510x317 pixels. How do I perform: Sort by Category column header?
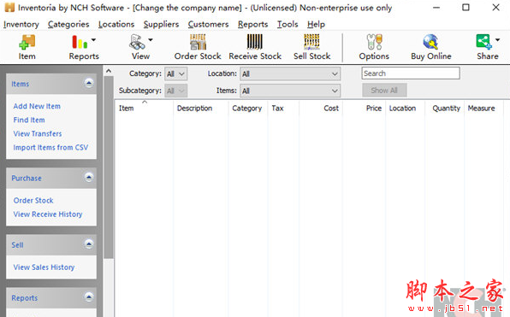pos(248,109)
